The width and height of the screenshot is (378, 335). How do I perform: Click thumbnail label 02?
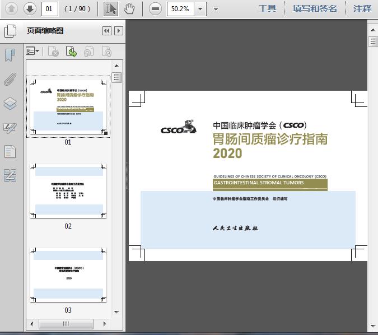coord(68,226)
